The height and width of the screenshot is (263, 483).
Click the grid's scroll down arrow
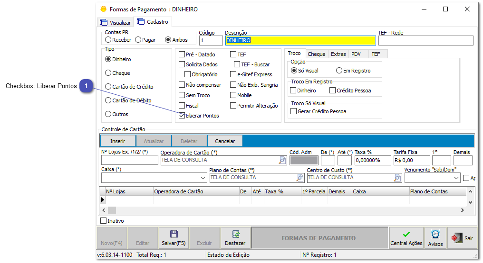click(x=470, y=202)
